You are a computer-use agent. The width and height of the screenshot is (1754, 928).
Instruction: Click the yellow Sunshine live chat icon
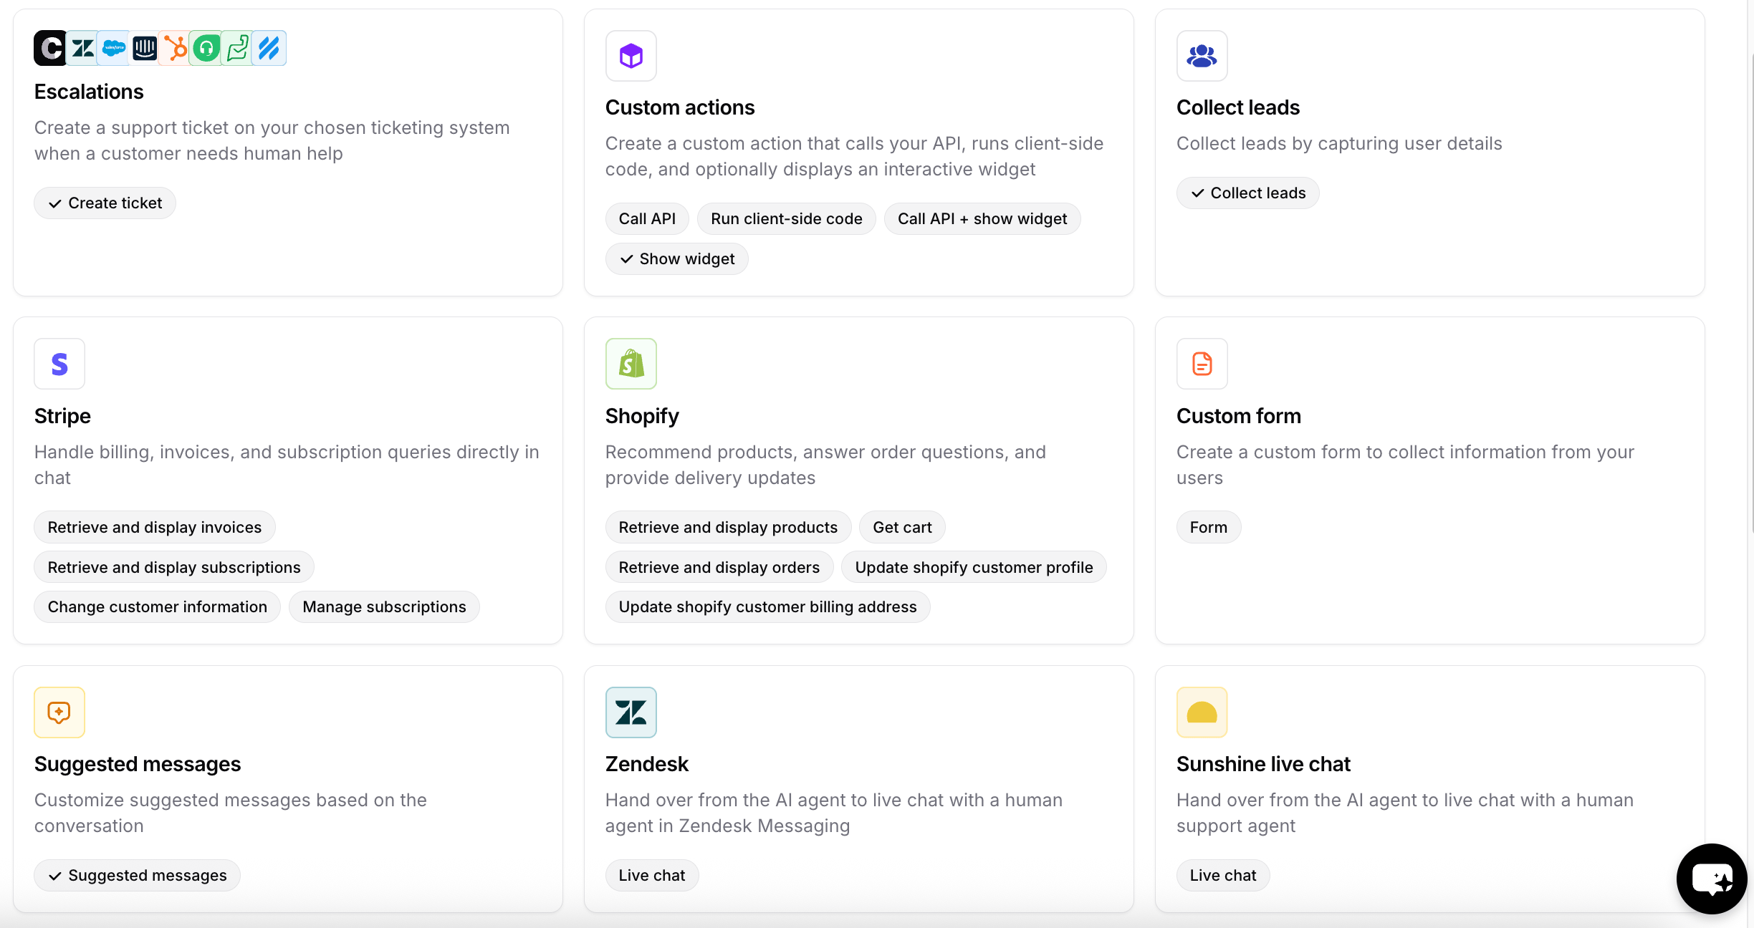point(1202,712)
